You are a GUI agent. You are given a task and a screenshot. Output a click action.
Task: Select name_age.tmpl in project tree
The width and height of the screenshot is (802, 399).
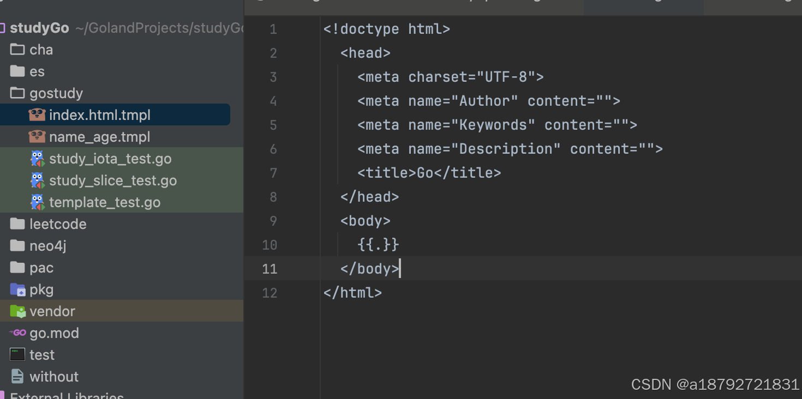click(99, 137)
